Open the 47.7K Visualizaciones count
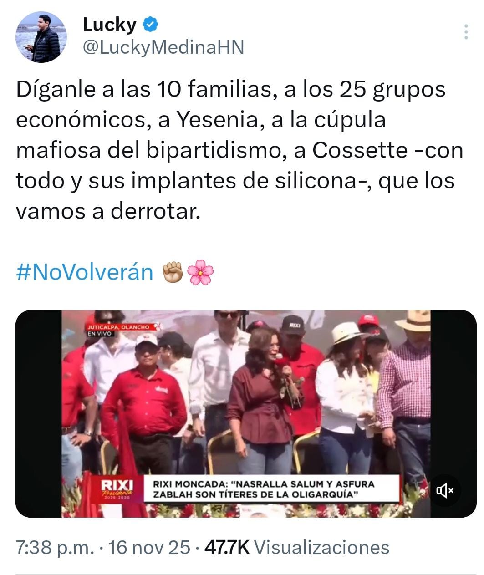Screen dimensions: 484x575 297,547
